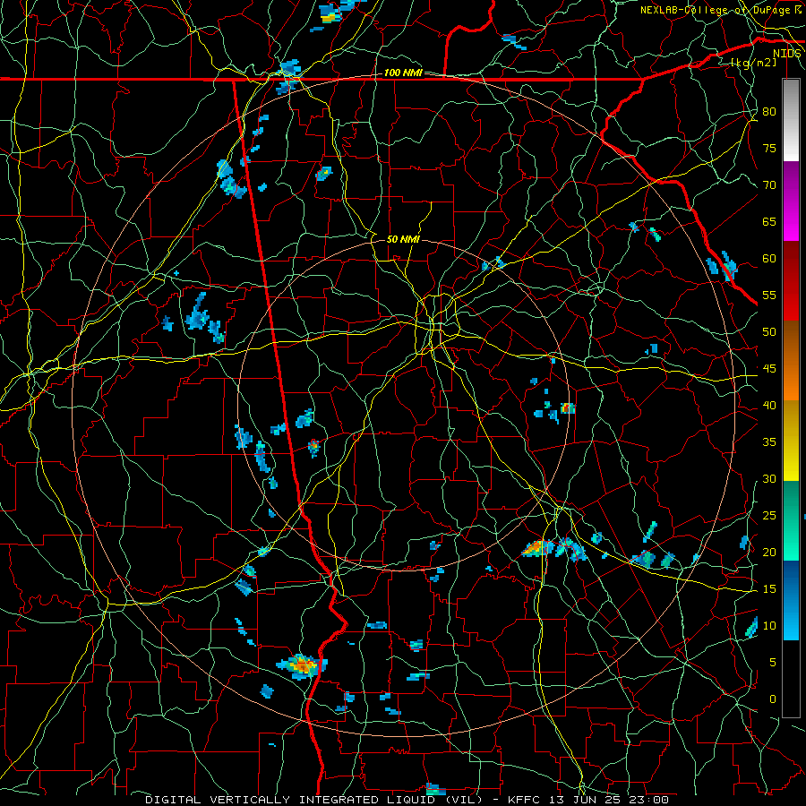Click the 10 value on the VIL scale

pyautogui.click(x=769, y=626)
